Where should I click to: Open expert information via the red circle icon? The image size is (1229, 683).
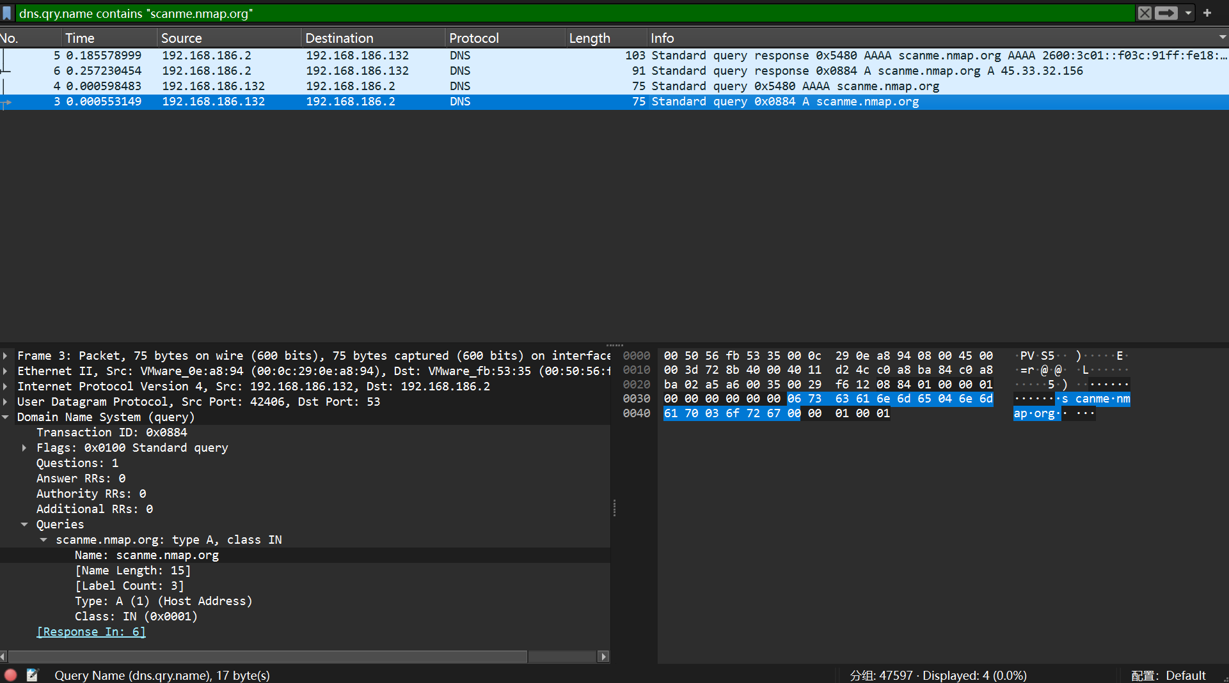tap(11, 675)
